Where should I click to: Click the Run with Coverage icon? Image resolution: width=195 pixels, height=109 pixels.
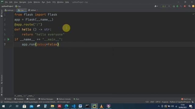[x=181, y=6]
